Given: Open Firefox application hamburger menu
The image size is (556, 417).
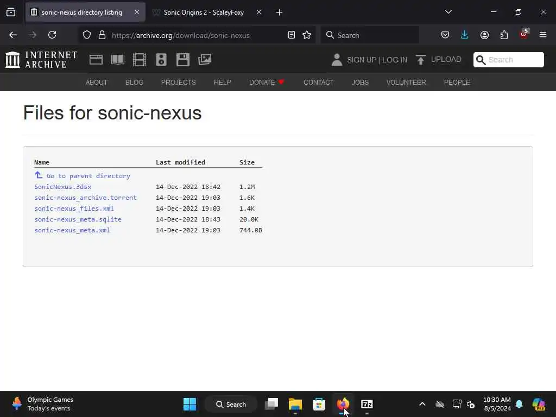Looking at the screenshot, I should point(543,35).
